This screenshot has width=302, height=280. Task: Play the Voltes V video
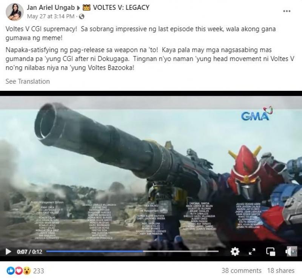click(x=8, y=251)
